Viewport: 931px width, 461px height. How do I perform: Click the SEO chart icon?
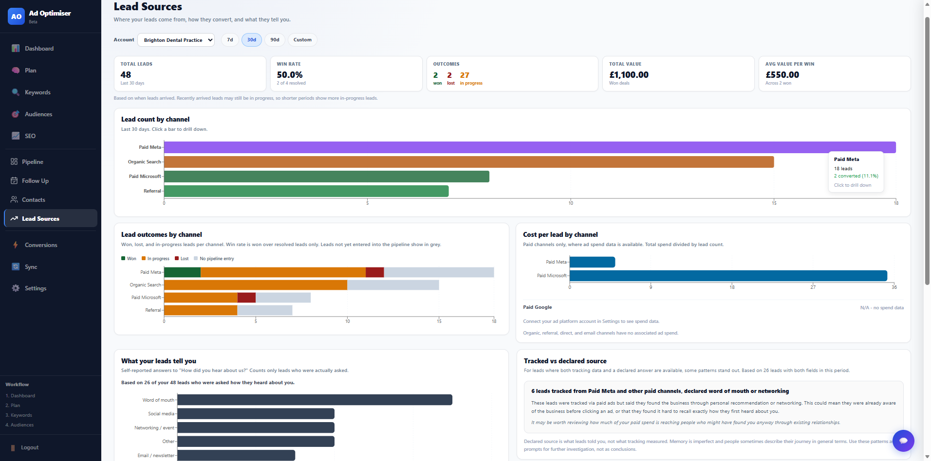pyautogui.click(x=16, y=136)
